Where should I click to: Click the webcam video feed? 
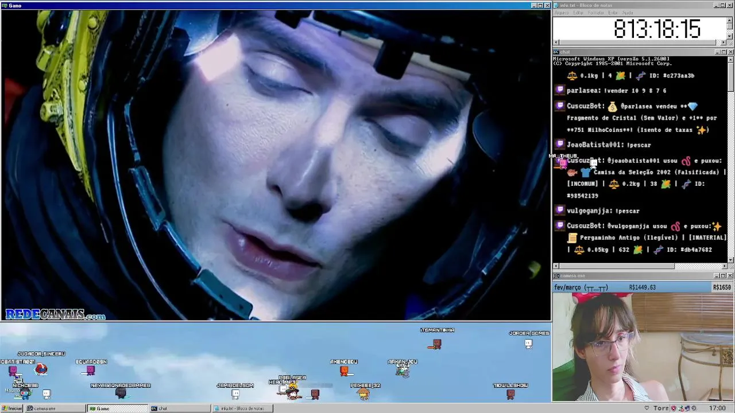tap(643, 346)
